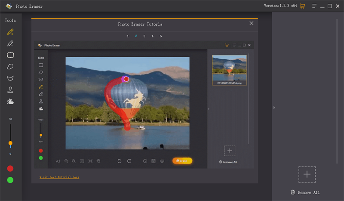Screen dimensions: 344x201
Task: Click the fit-to-screen icon in tutorial preview
Action: 90,161
